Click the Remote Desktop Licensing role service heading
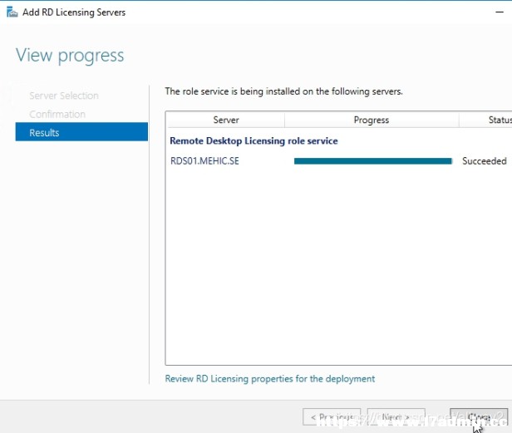The width and height of the screenshot is (512, 433). (254, 140)
